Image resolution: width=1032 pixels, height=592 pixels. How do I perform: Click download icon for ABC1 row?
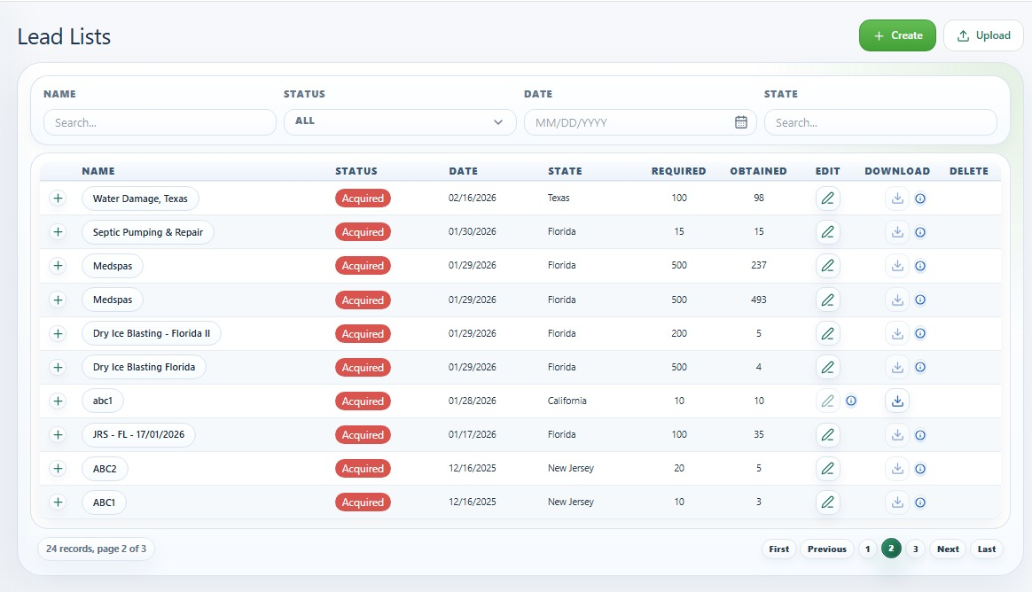(897, 502)
